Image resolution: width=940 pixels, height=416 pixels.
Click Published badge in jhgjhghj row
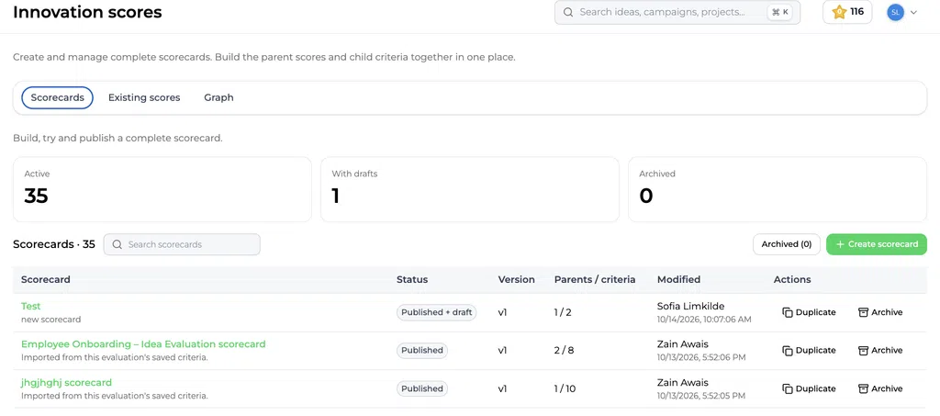[422, 389]
